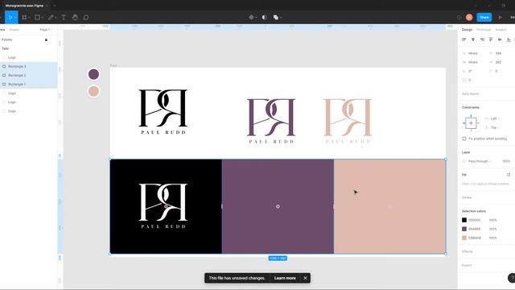515x290 pixels.
Task: Click the lock icon on the Palette layer
Action: tap(47, 39)
